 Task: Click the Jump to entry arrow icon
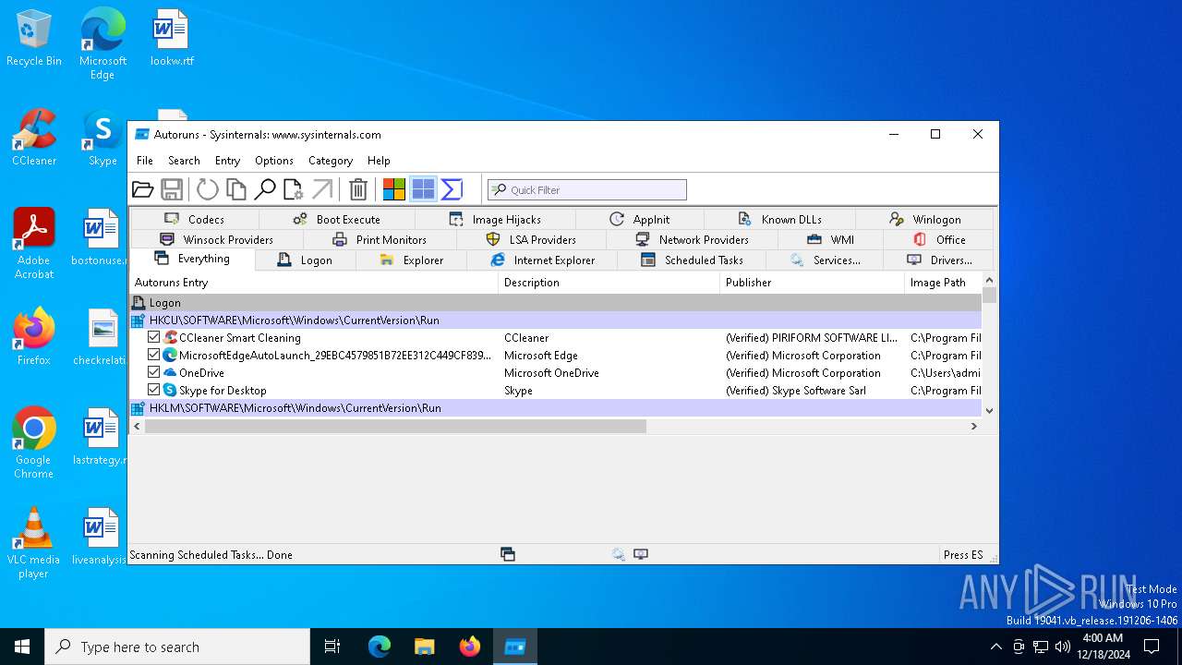coord(322,189)
